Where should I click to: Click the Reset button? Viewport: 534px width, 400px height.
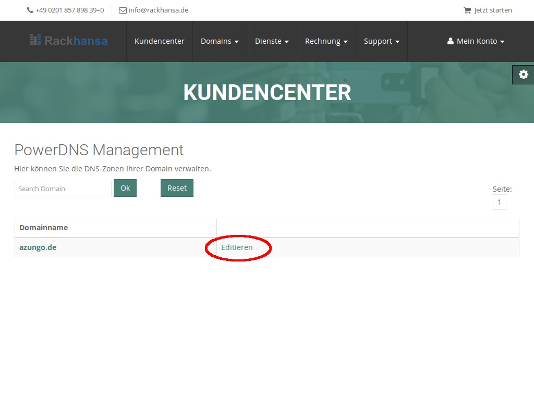tap(177, 188)
